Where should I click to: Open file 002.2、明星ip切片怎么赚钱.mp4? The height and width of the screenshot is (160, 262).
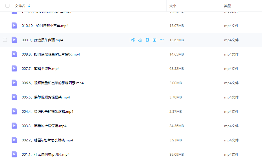click(48, 140)
